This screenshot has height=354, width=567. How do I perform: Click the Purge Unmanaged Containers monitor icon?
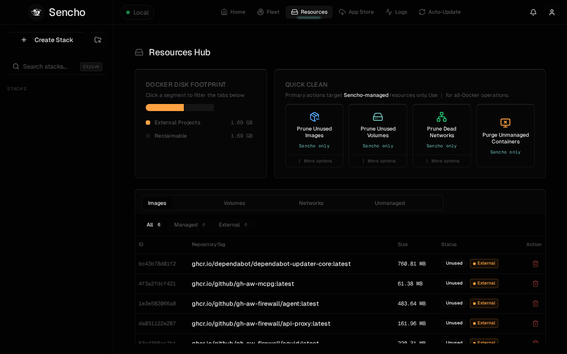click(505, 123)
